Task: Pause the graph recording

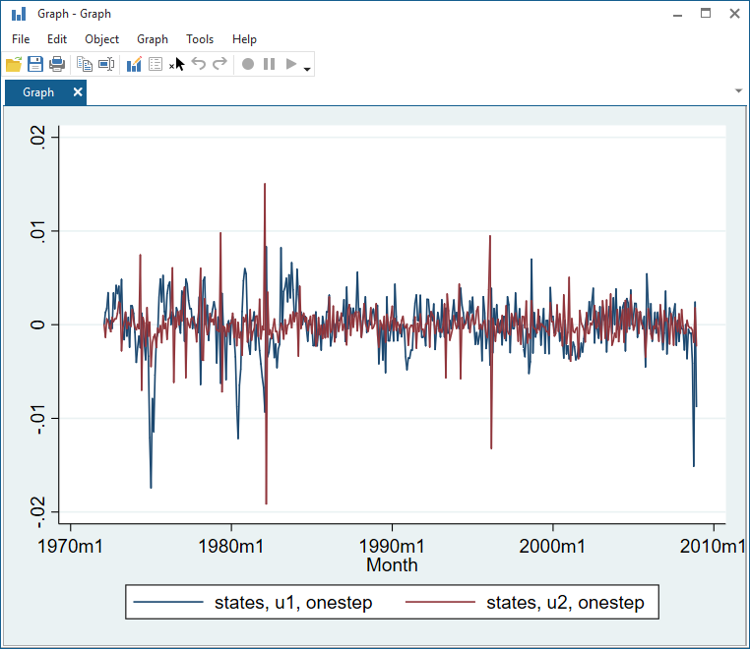Action: click(x=270, y=64)
